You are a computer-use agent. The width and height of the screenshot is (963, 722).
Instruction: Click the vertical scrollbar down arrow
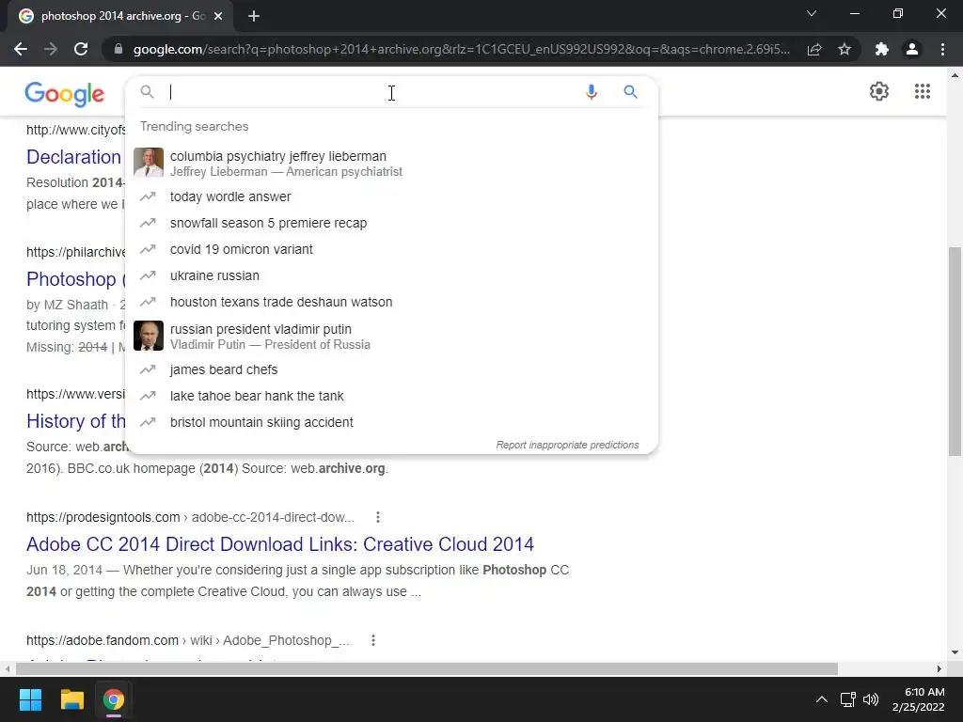pos(955,652)
